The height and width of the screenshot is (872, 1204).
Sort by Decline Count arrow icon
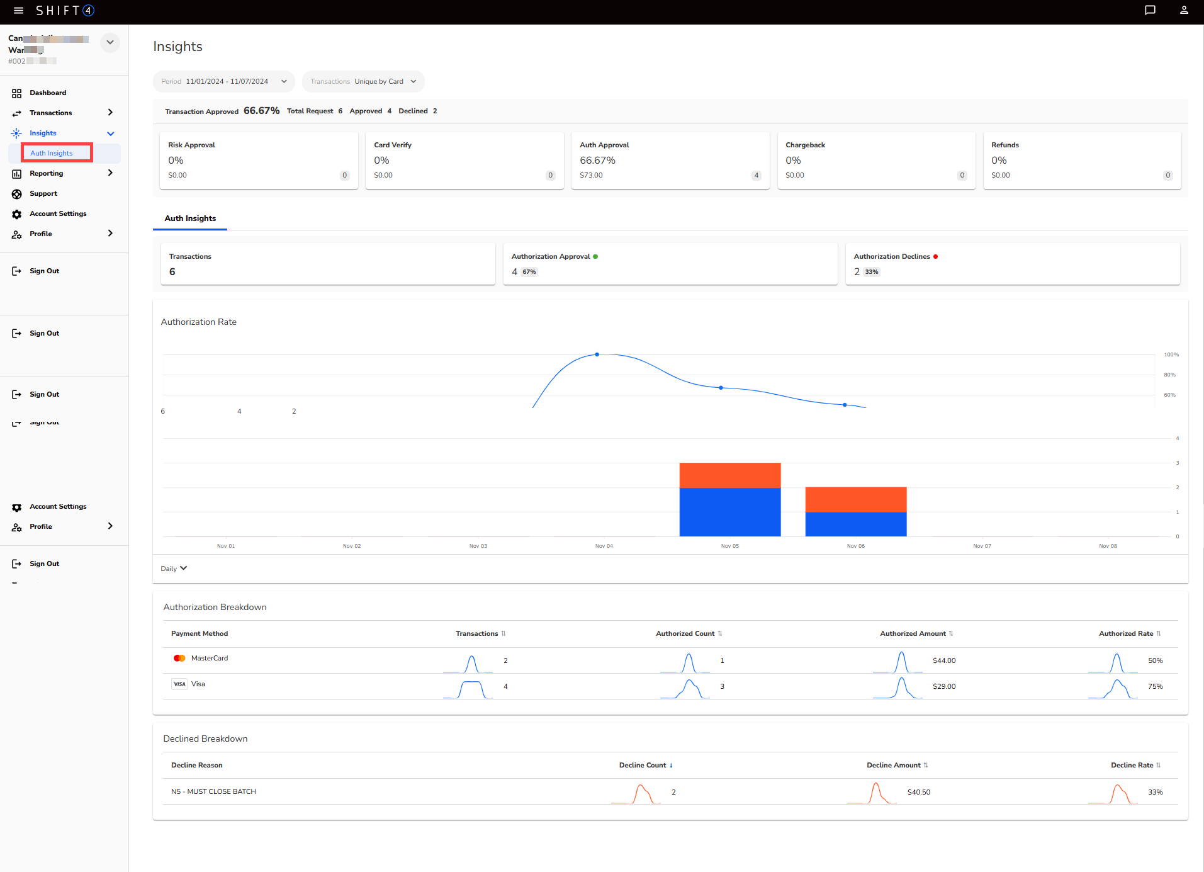point(671,766)
